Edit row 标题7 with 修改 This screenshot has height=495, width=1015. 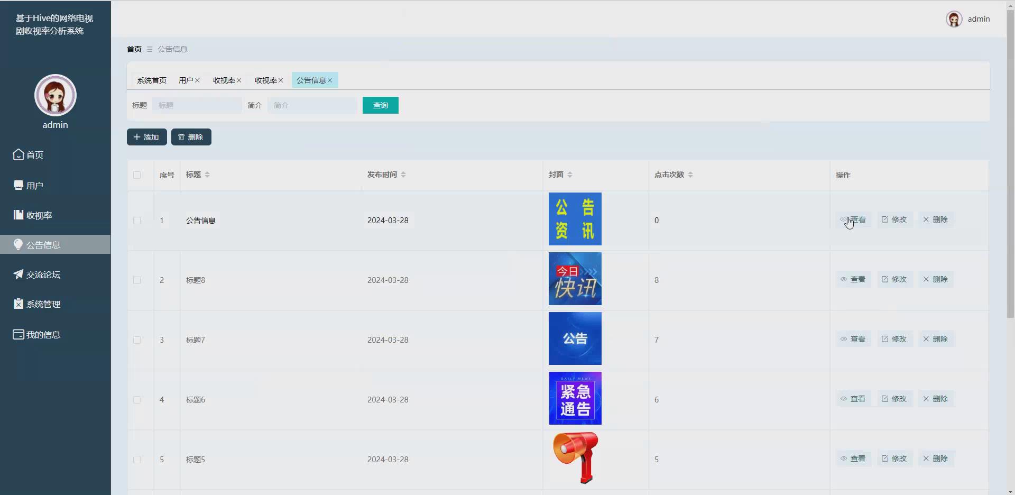(x=894, y=339)
